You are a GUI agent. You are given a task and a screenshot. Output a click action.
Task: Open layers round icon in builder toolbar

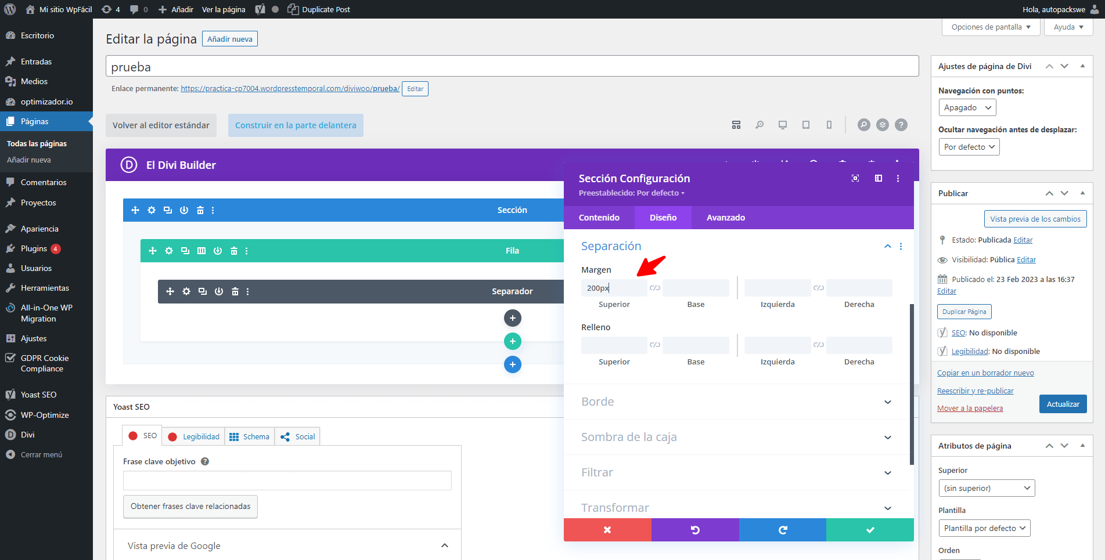pos(883,125)
